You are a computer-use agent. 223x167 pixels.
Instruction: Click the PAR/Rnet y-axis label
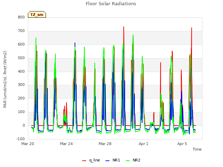5,79
